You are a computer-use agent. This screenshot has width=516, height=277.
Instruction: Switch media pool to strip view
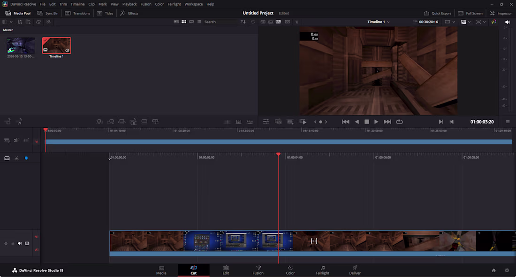(x=191, y=22)
